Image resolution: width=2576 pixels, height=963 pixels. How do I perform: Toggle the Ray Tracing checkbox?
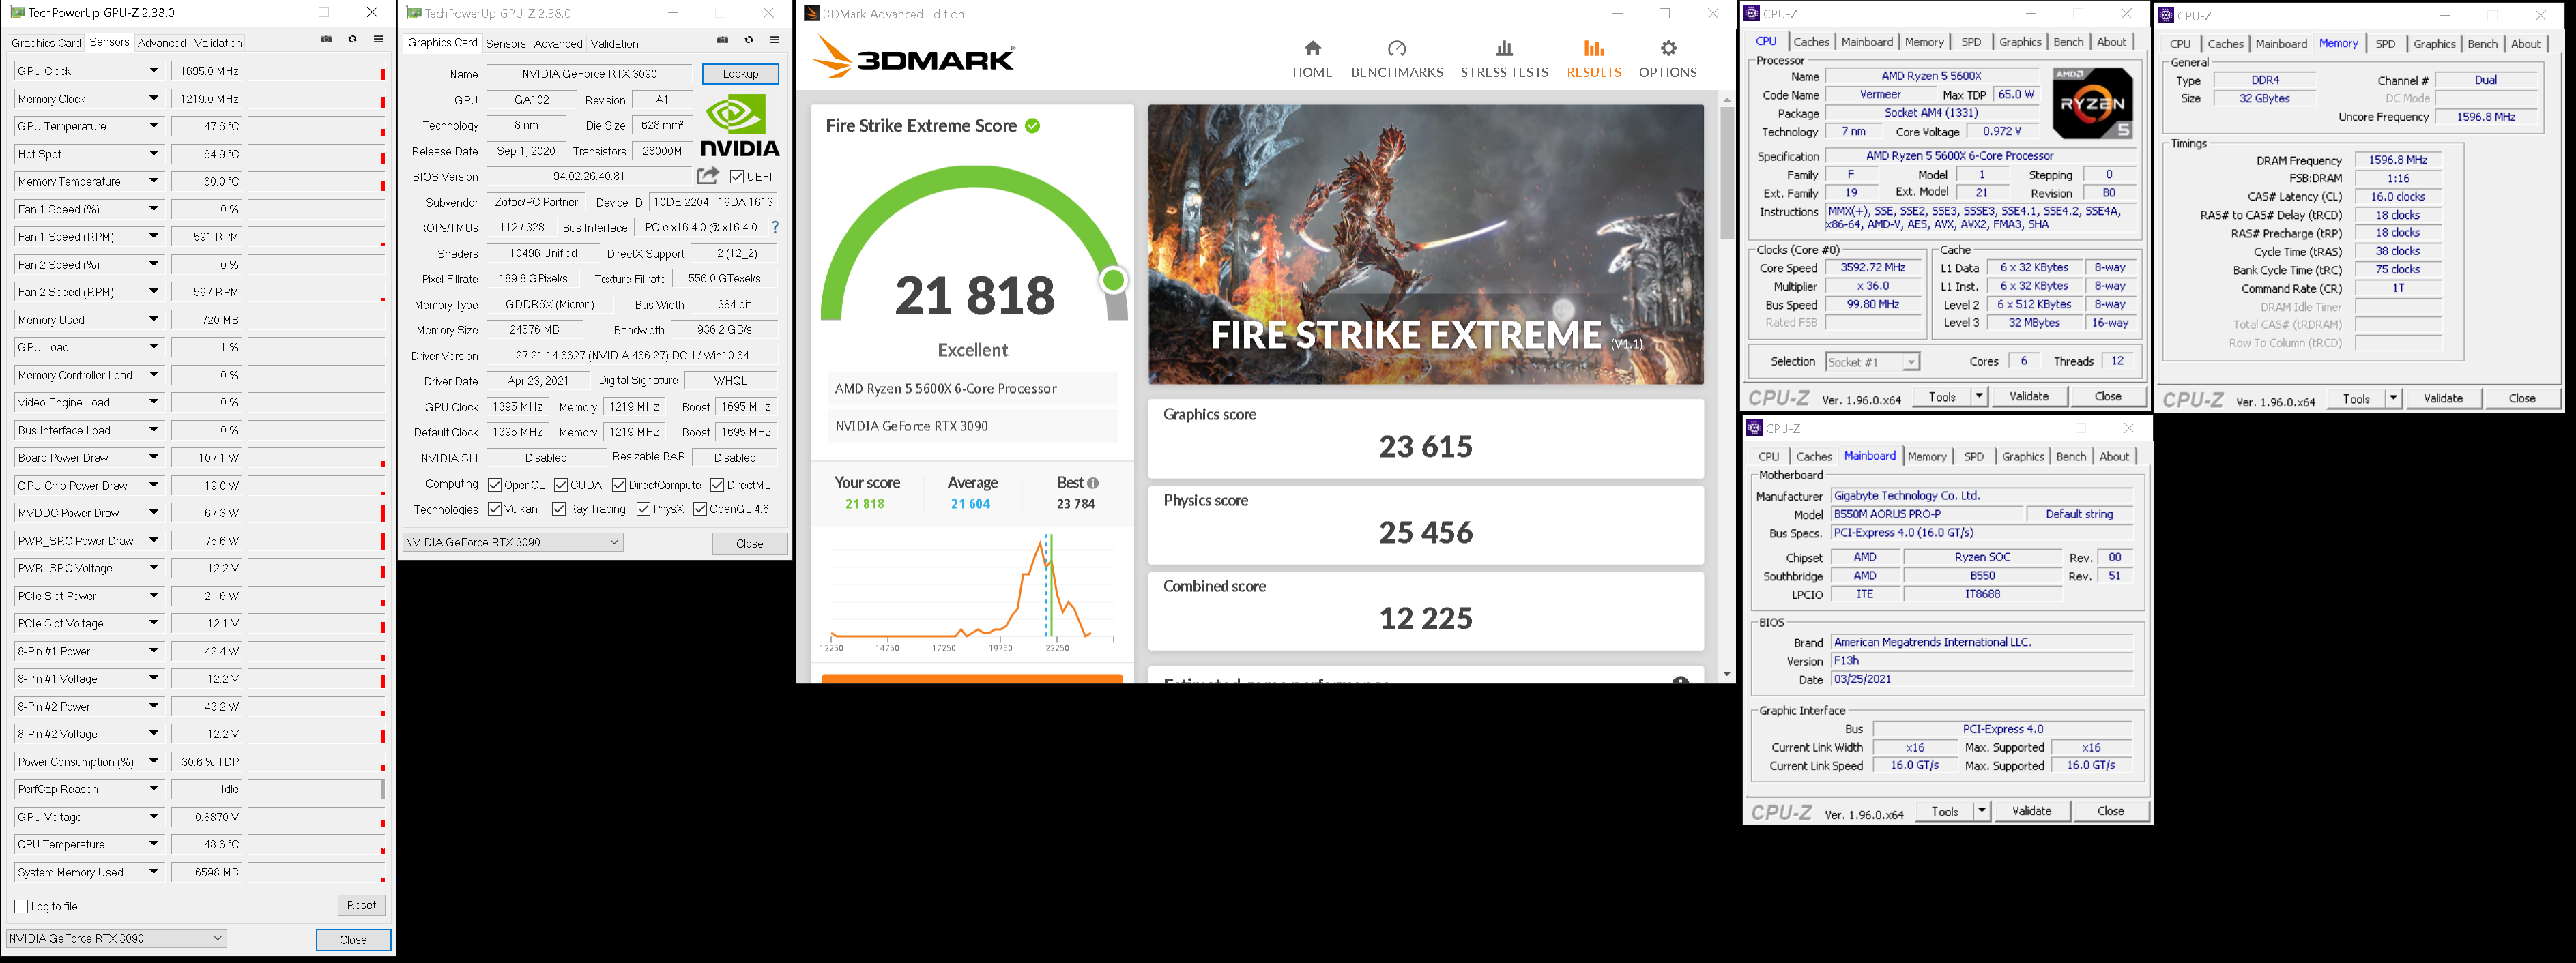[559, 509]
